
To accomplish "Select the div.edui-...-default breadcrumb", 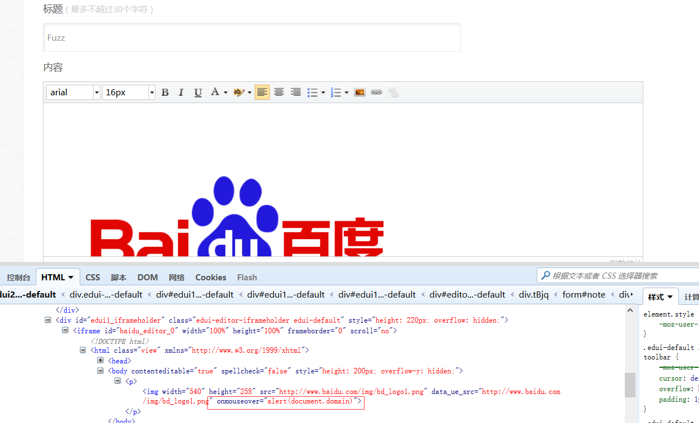I will point(106,294).
